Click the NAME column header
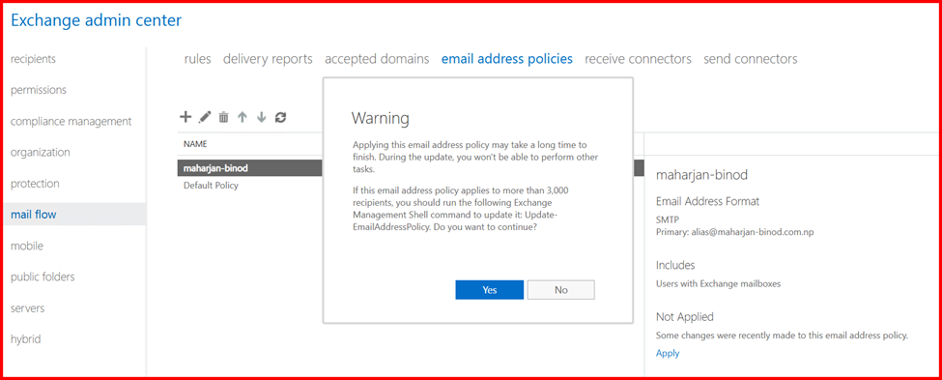This screenshot has width=942, height=380. click(x=195, y=144)
